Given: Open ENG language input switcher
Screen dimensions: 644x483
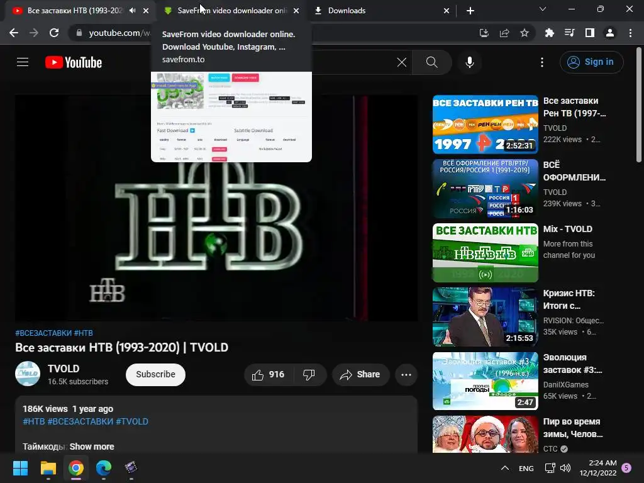Looking at the screenshot, I should (526, 468).
